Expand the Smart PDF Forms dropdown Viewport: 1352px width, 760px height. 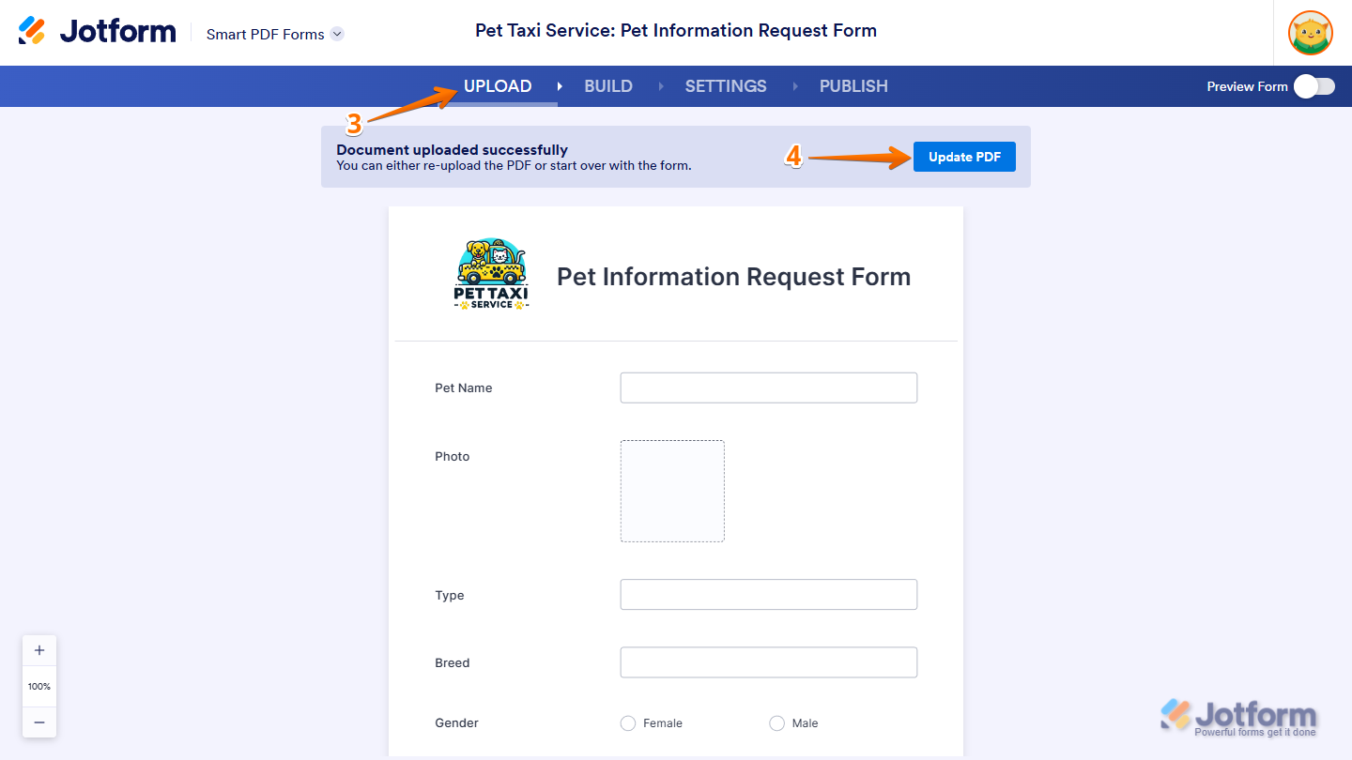click(x=337, y=34)
